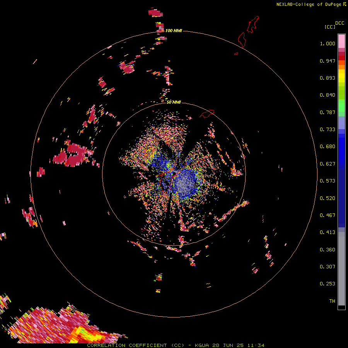Select the 0.413 scale value
The image size is (348, 348).
tap(328, 232)
